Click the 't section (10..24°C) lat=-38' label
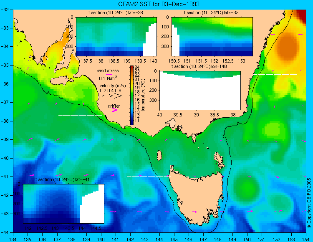This screenshot has width=313, height=242. point(116,13)
